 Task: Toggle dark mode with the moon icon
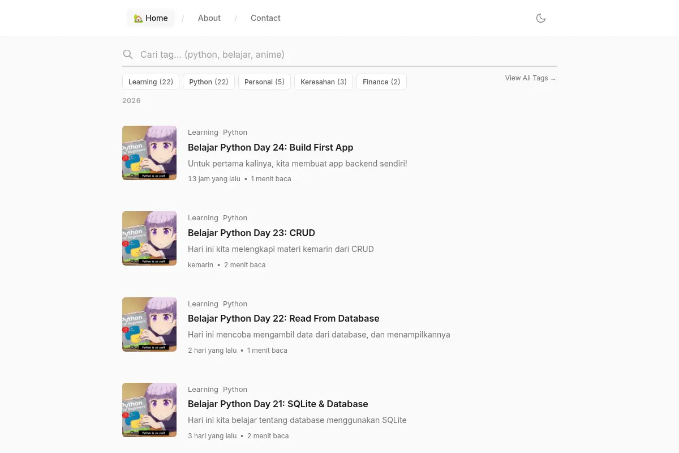(541, 18)
